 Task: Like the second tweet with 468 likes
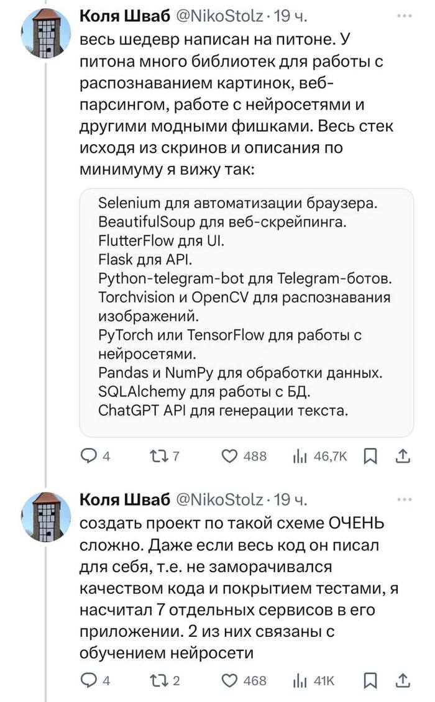pyautogui.click(x=230, y=681)
